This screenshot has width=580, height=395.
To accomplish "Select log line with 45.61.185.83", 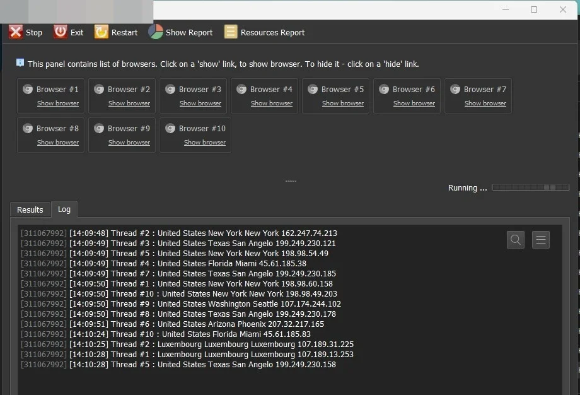I will [166, 334].
